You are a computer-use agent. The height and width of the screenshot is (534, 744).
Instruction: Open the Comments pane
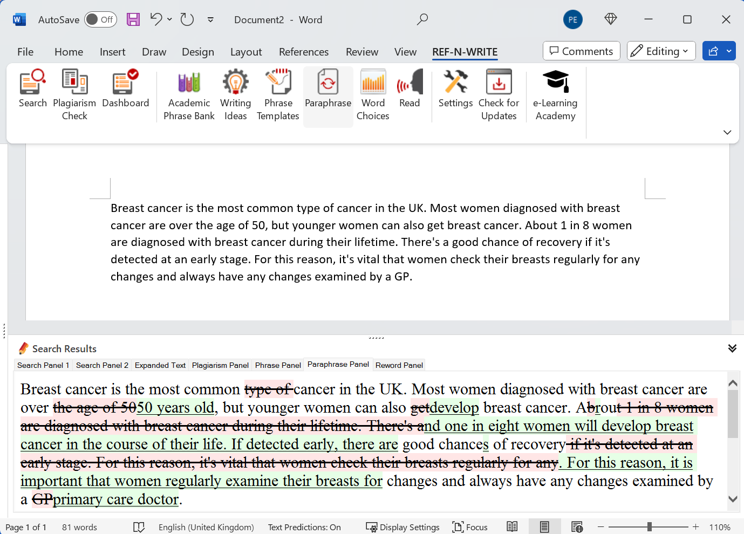point(581,51)
